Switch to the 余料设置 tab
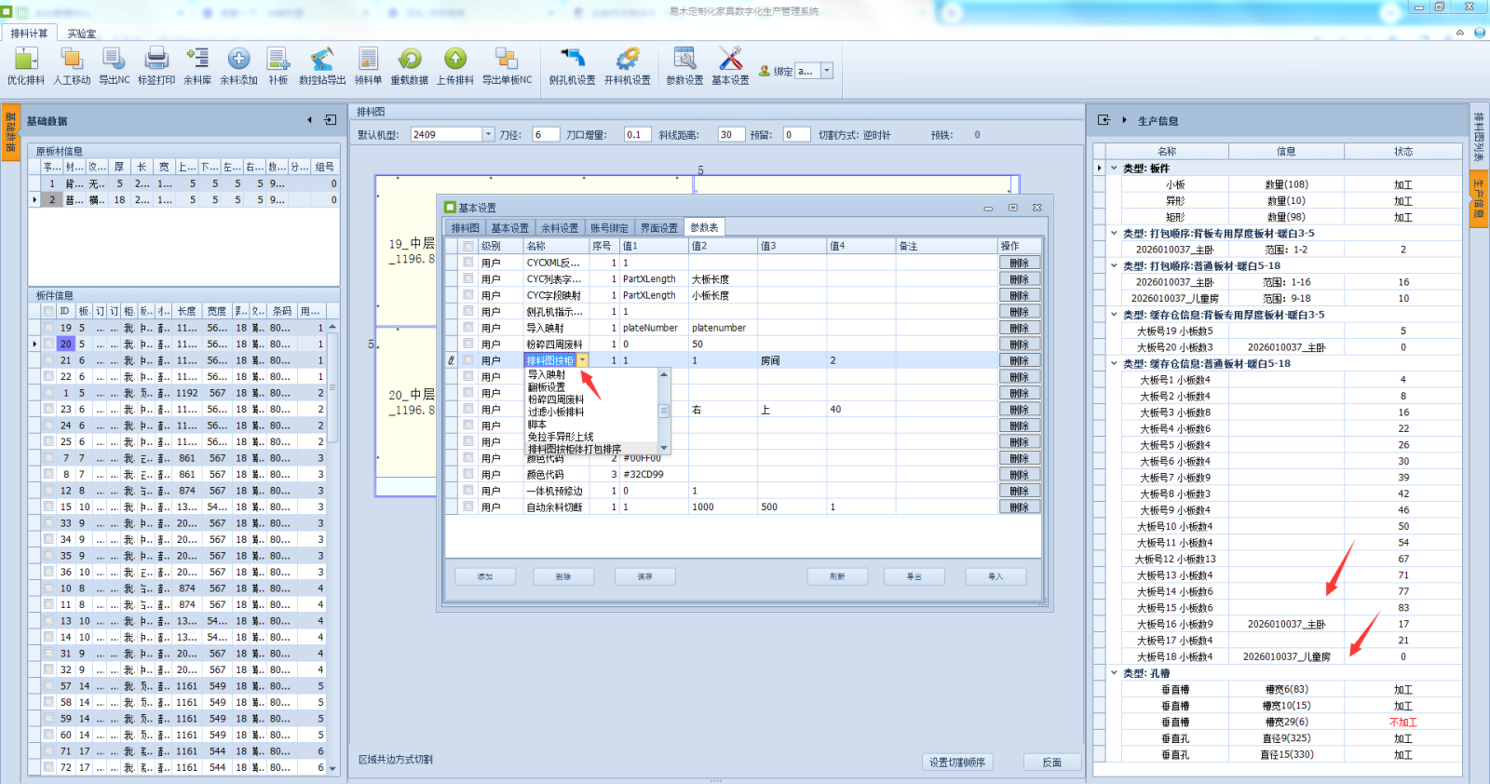 point(560,228)
